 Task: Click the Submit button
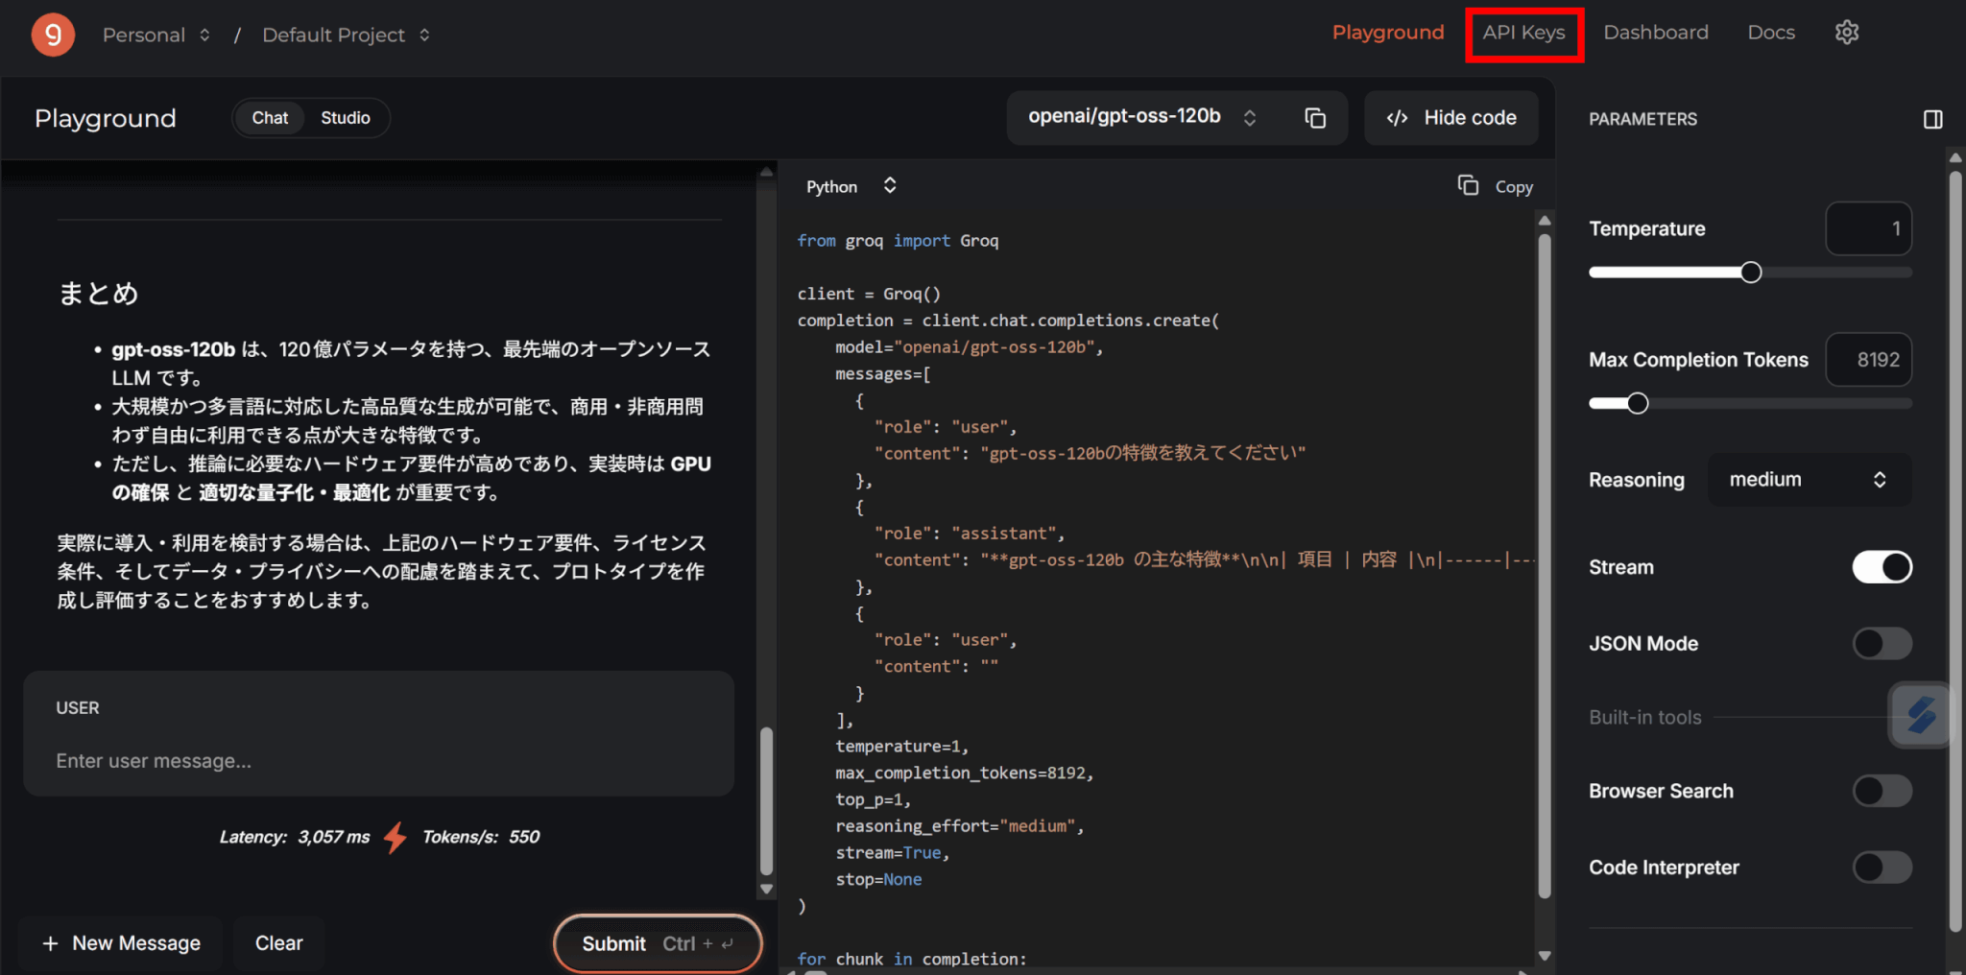coord(658,943)
